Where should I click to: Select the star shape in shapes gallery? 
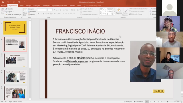pos(112,14)
